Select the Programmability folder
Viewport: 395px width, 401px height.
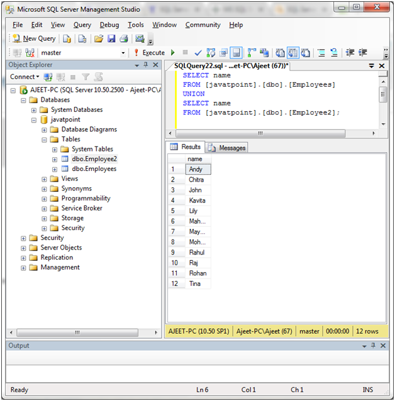coord(86,199)
